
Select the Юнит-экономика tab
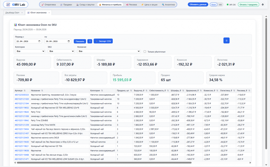point(38,12)
